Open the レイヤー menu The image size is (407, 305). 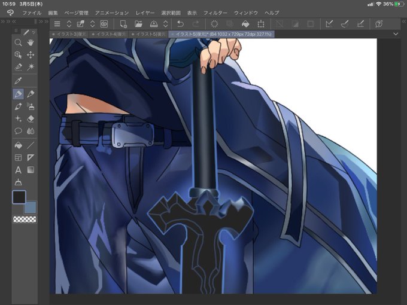[x=145, y=13]
